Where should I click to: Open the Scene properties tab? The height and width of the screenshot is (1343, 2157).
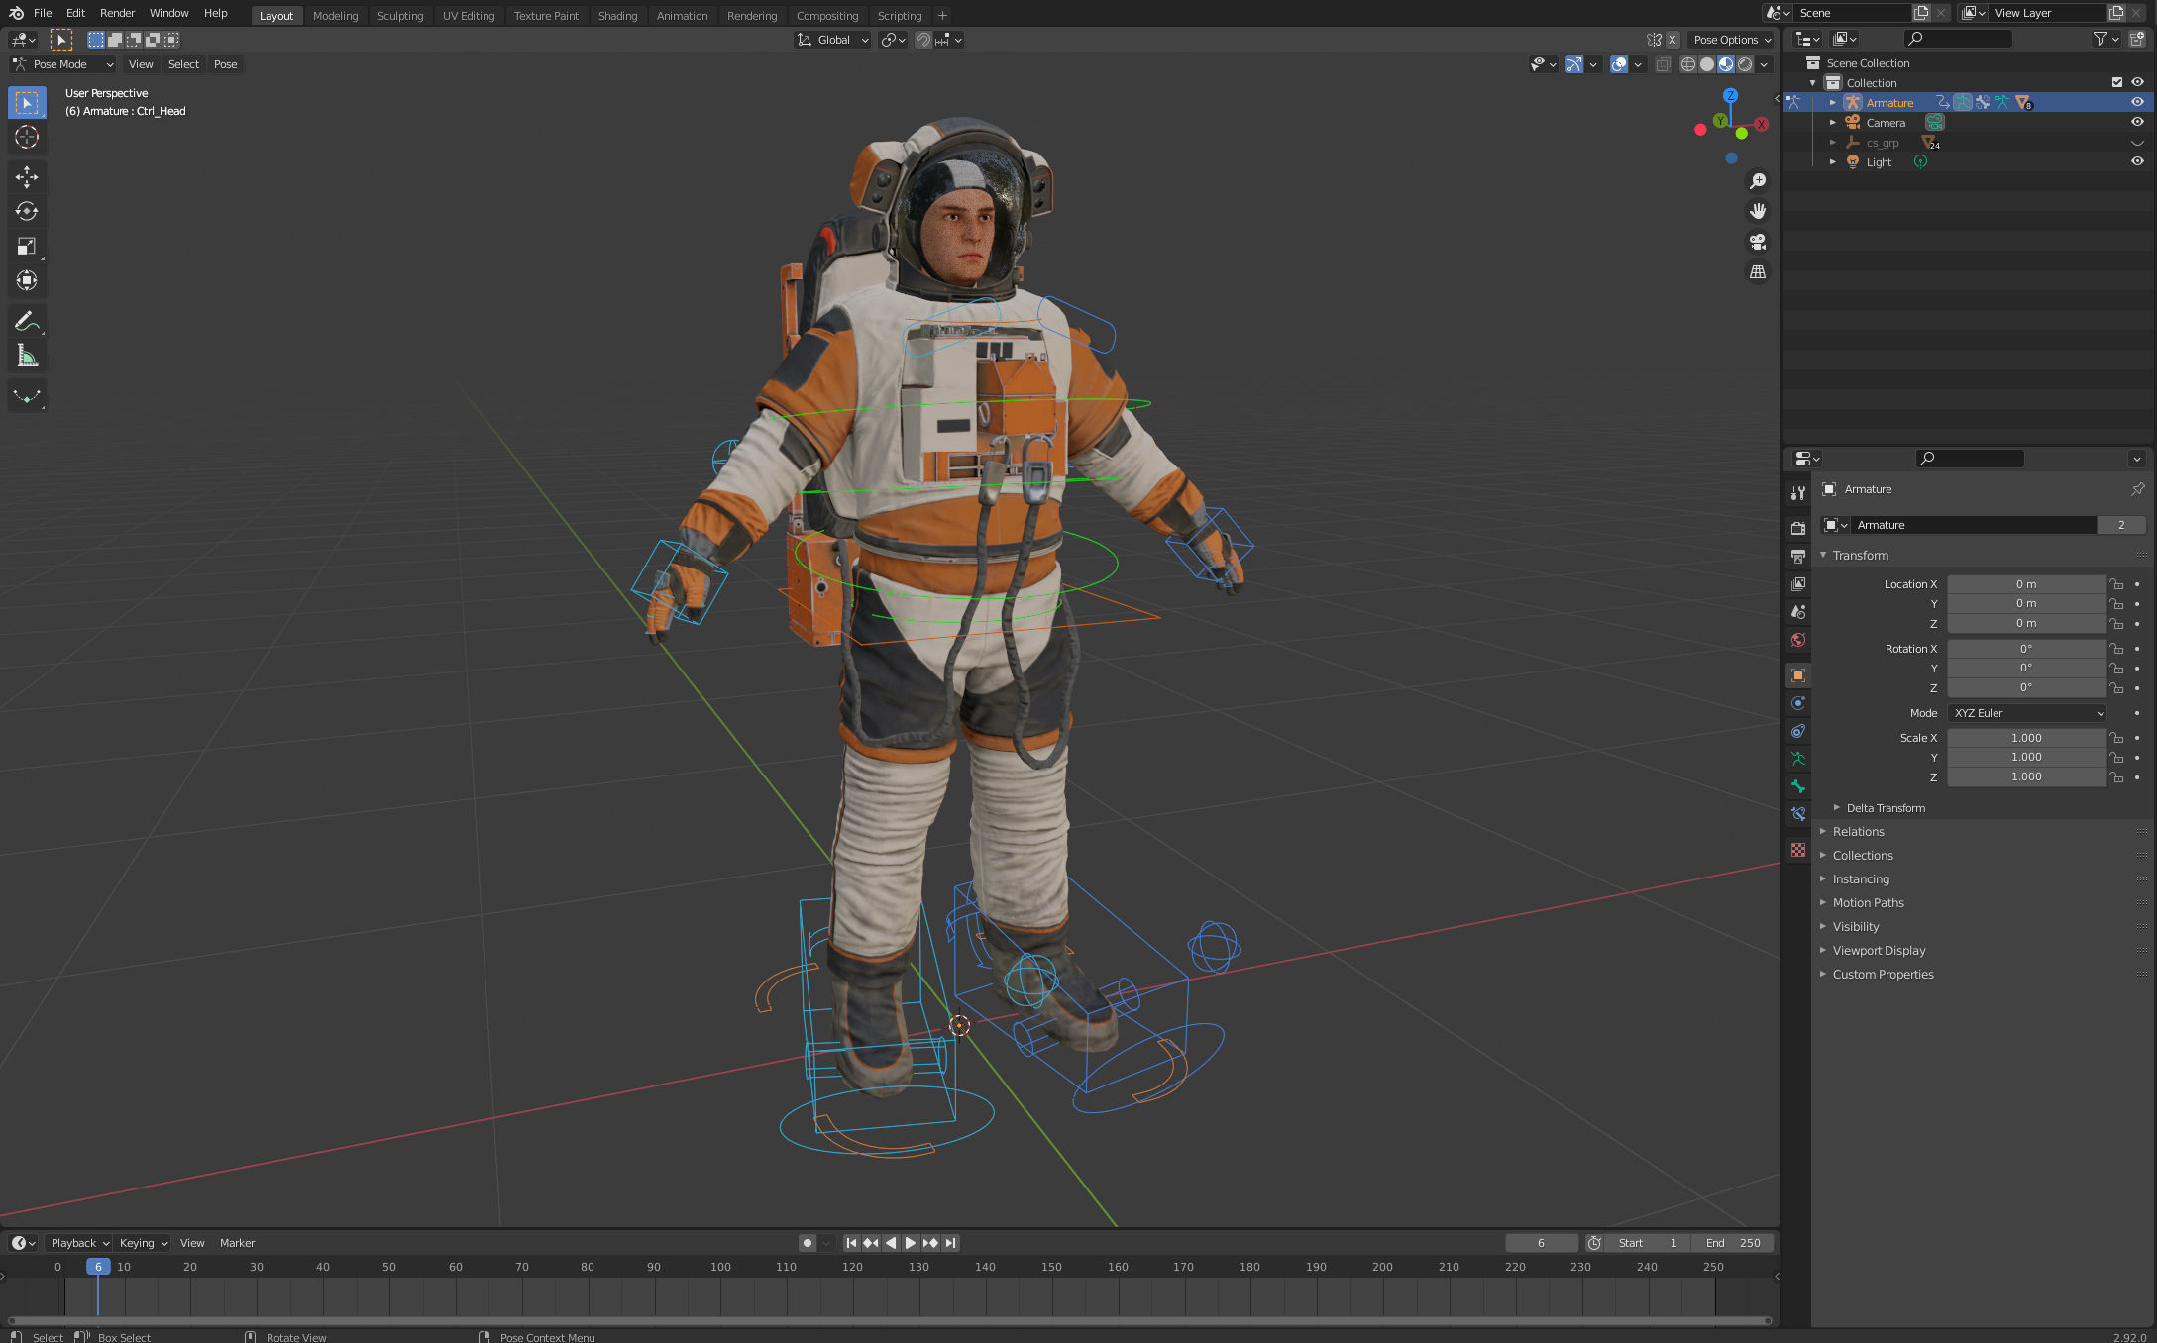(1798, 611)
